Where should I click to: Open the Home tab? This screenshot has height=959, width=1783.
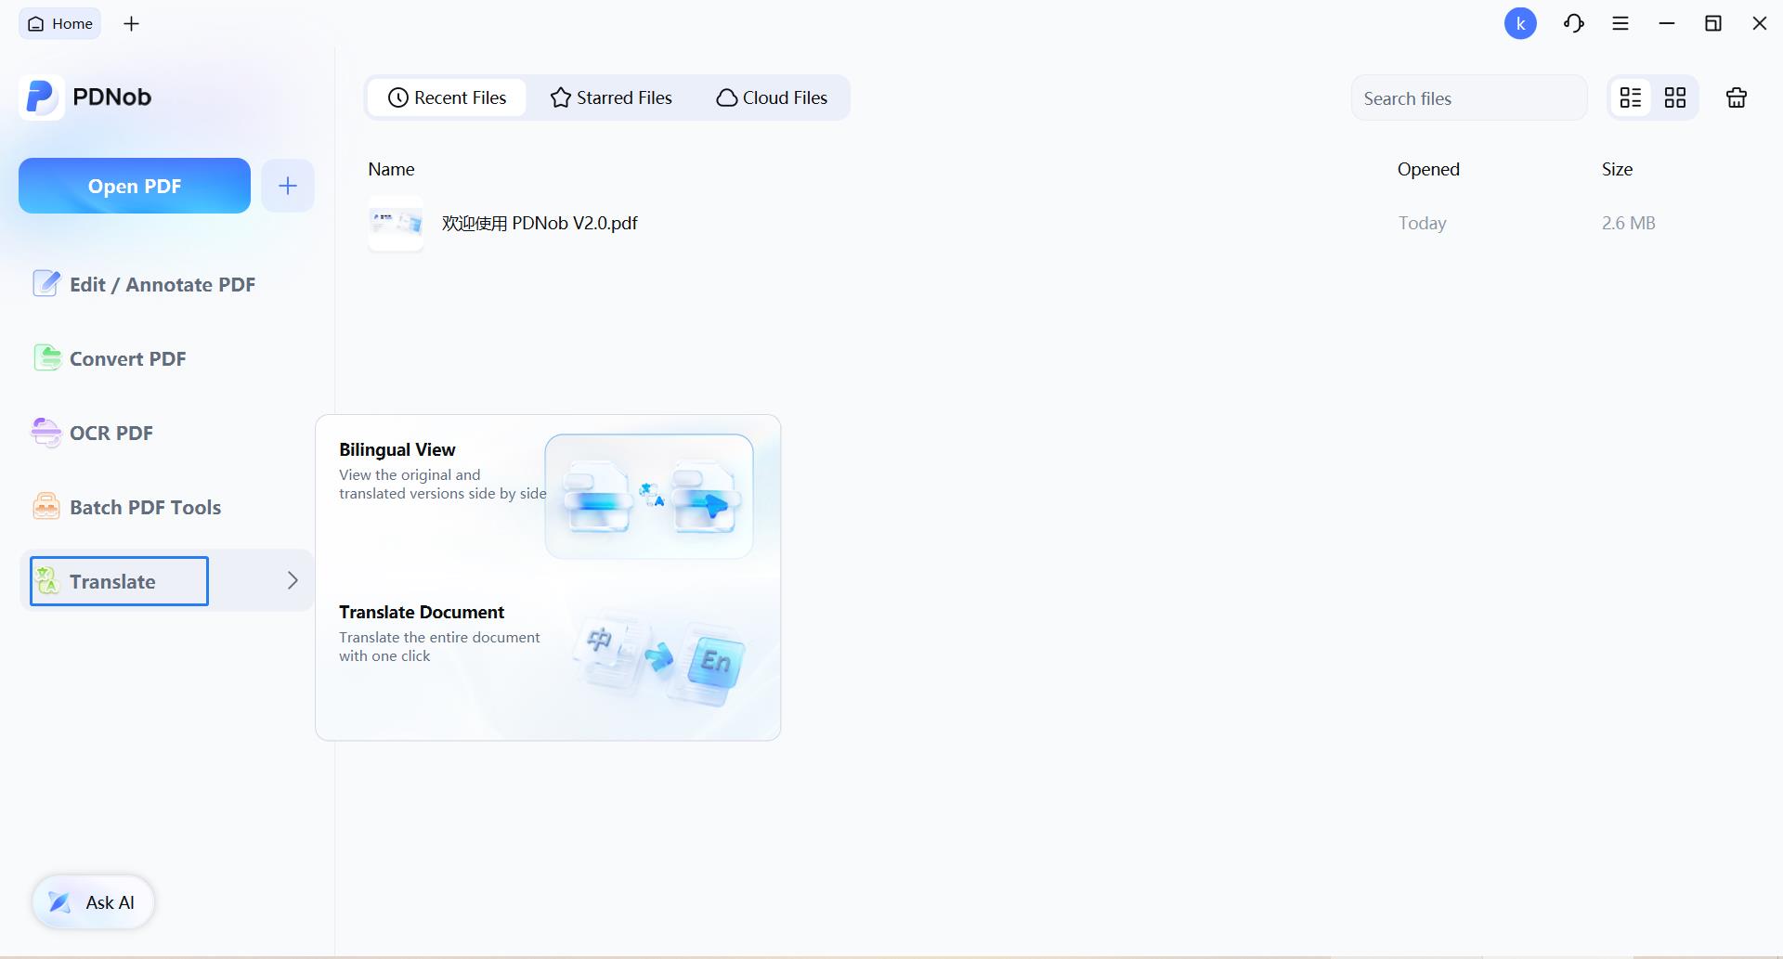[x=60, y=24]
